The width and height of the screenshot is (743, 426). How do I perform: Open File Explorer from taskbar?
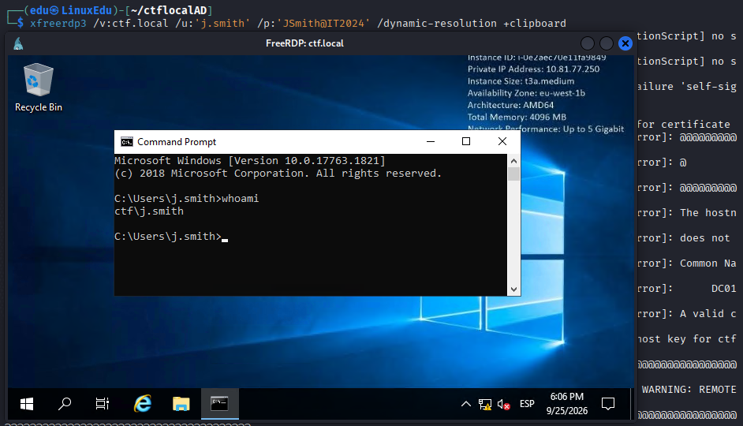coord(181,404)
